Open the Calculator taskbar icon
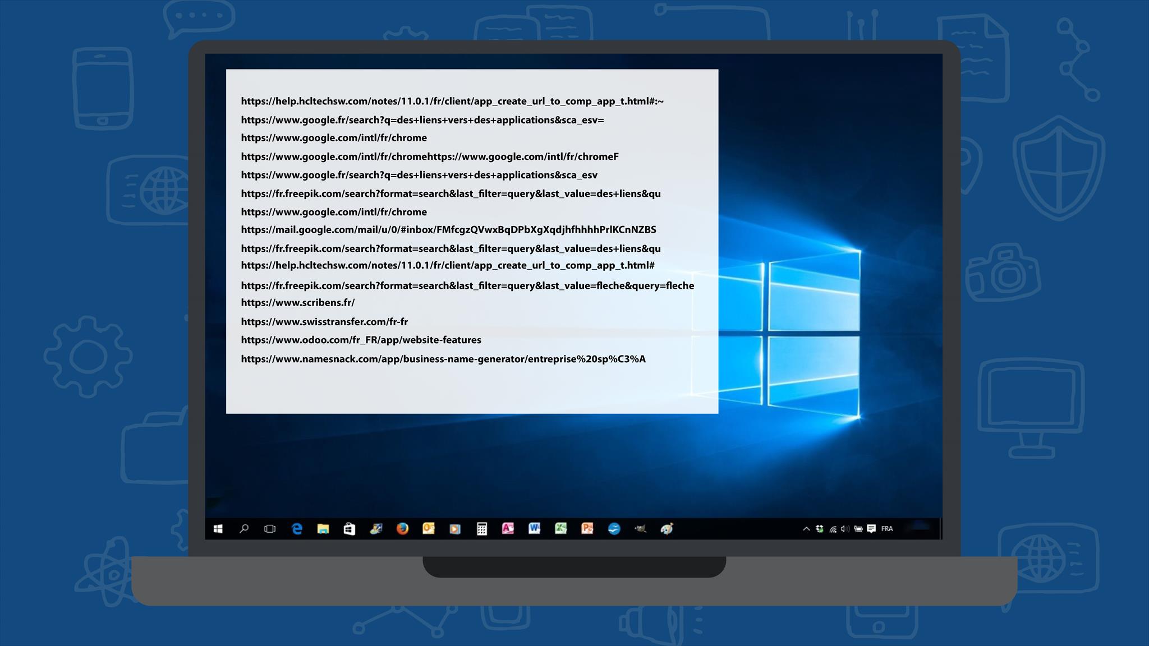This screenshot has height=646, width=1149. pyautogui.click(x=482, y=529)
